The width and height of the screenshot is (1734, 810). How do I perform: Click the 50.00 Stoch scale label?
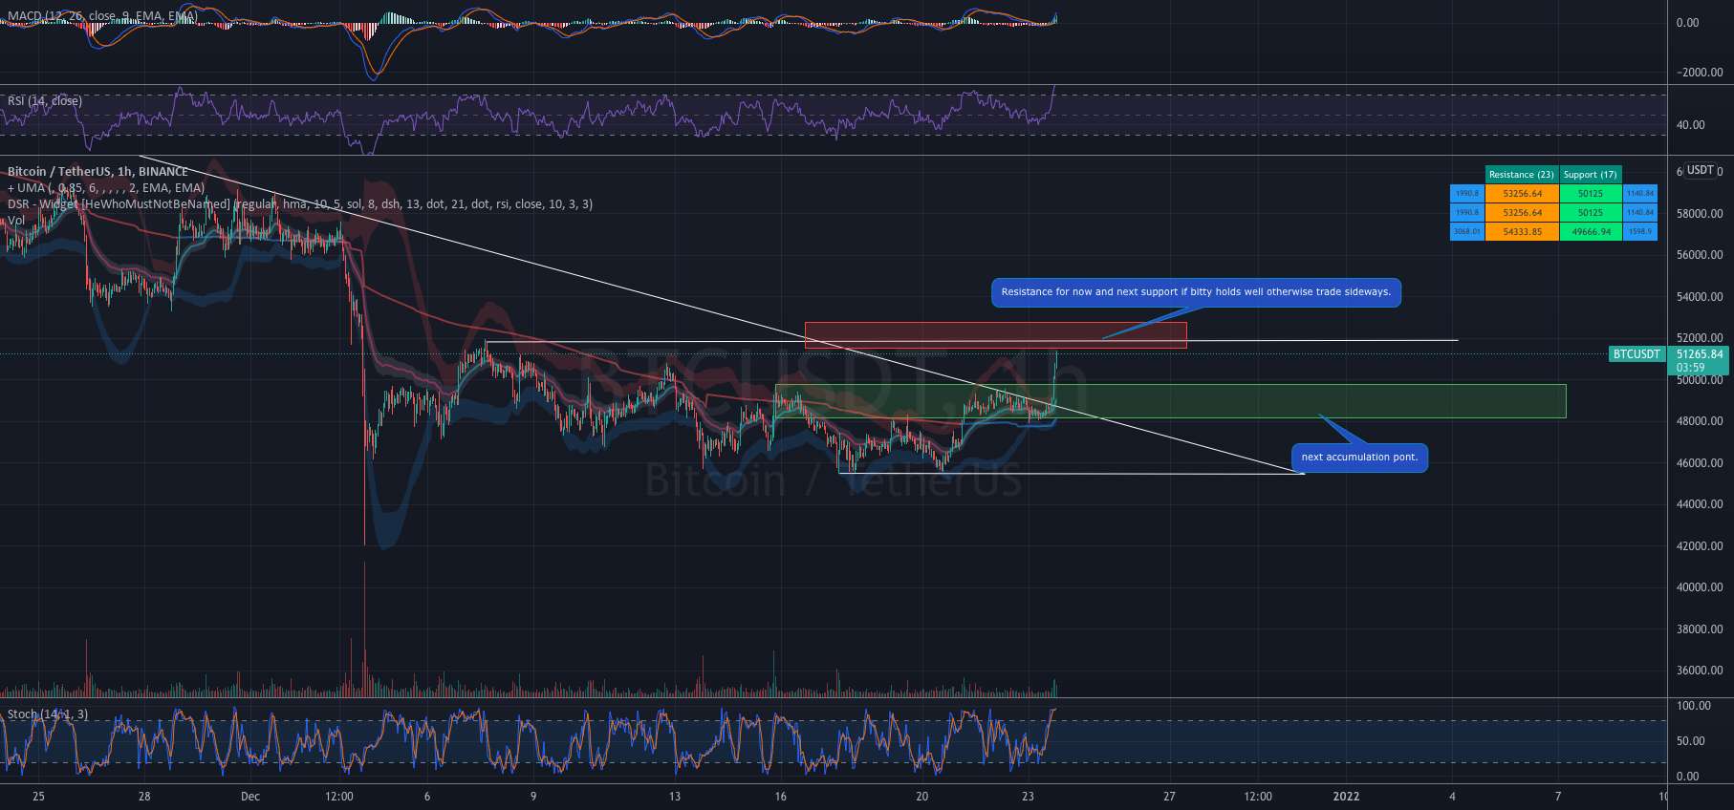(x=1691, y=741)
